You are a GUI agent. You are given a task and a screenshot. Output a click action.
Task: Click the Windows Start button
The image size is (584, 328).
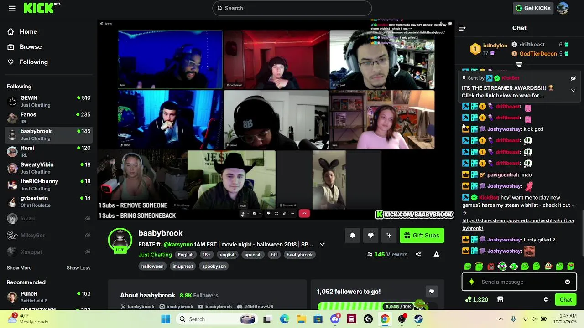point(165,319)
